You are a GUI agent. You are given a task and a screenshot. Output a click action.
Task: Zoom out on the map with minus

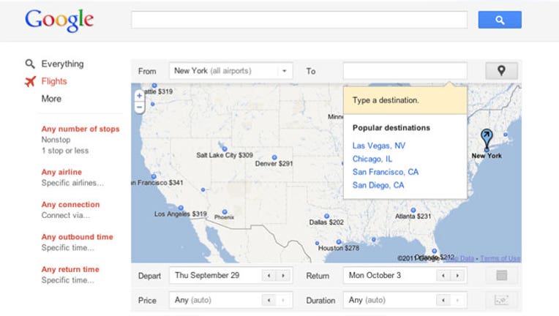point(140,108)
